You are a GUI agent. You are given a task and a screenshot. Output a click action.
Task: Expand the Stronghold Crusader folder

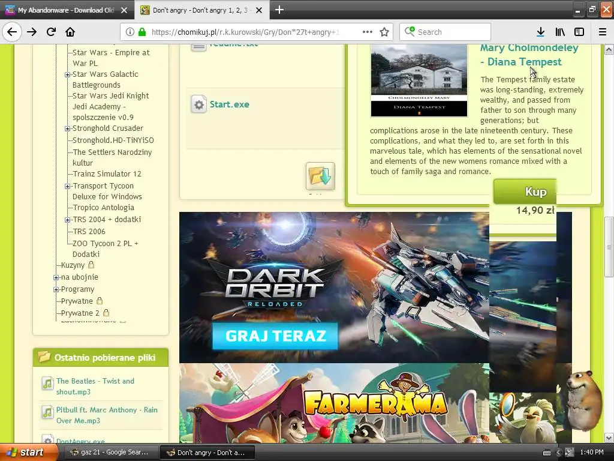tap(67, 128)
